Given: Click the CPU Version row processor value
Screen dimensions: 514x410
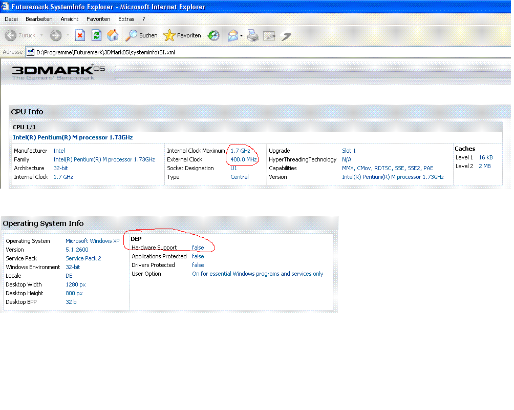Looking at the screenshot, I should pos(393,177).
